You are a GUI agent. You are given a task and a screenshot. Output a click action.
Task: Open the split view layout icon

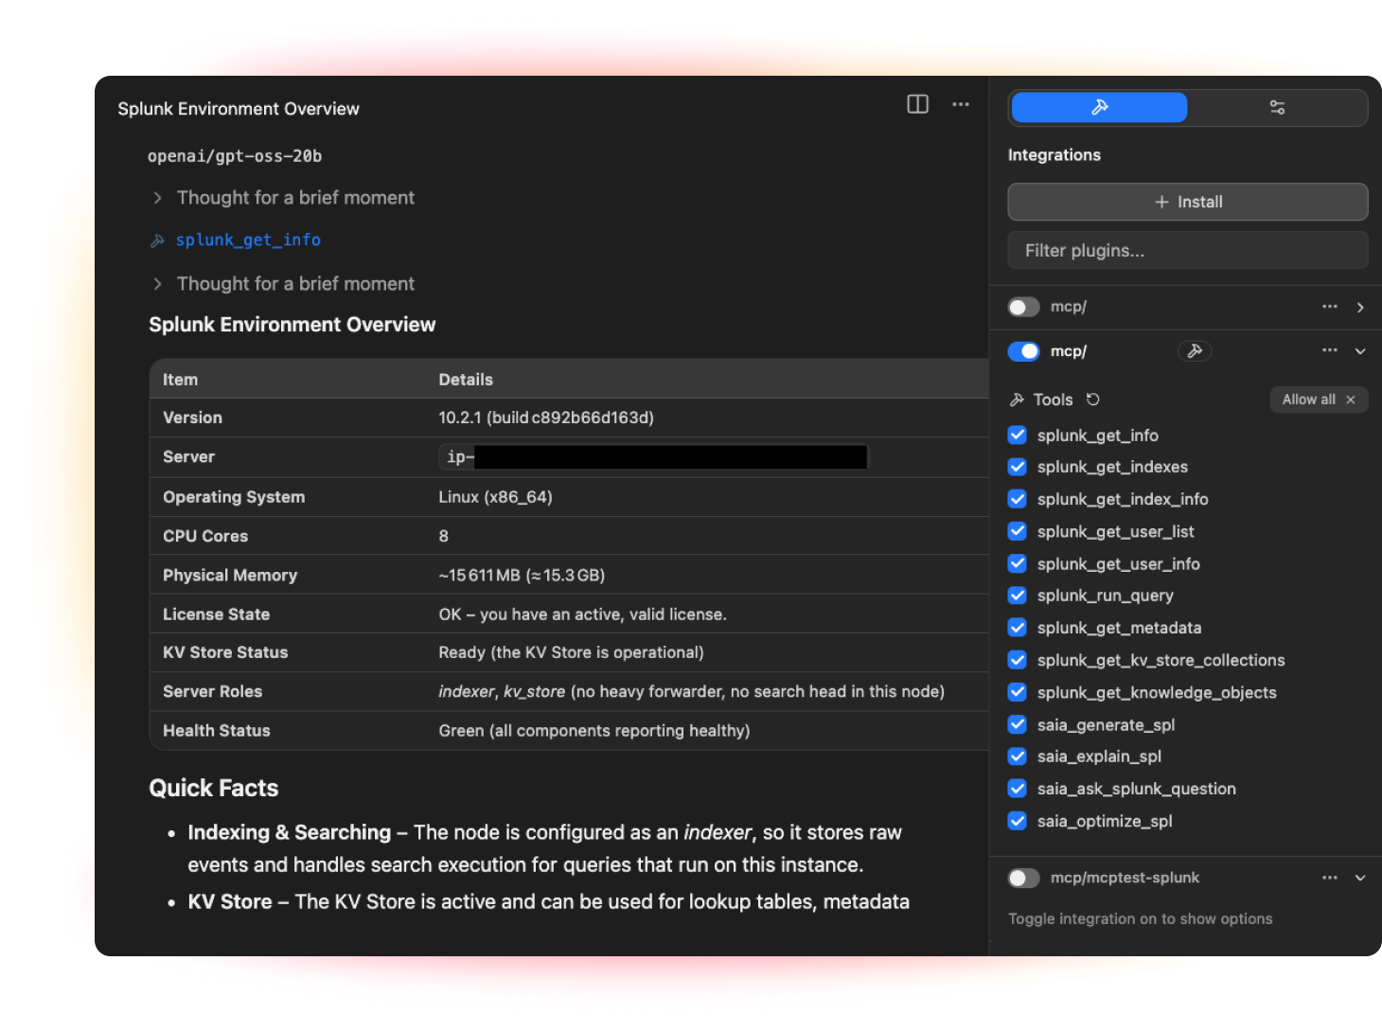[x=917, y=104]
